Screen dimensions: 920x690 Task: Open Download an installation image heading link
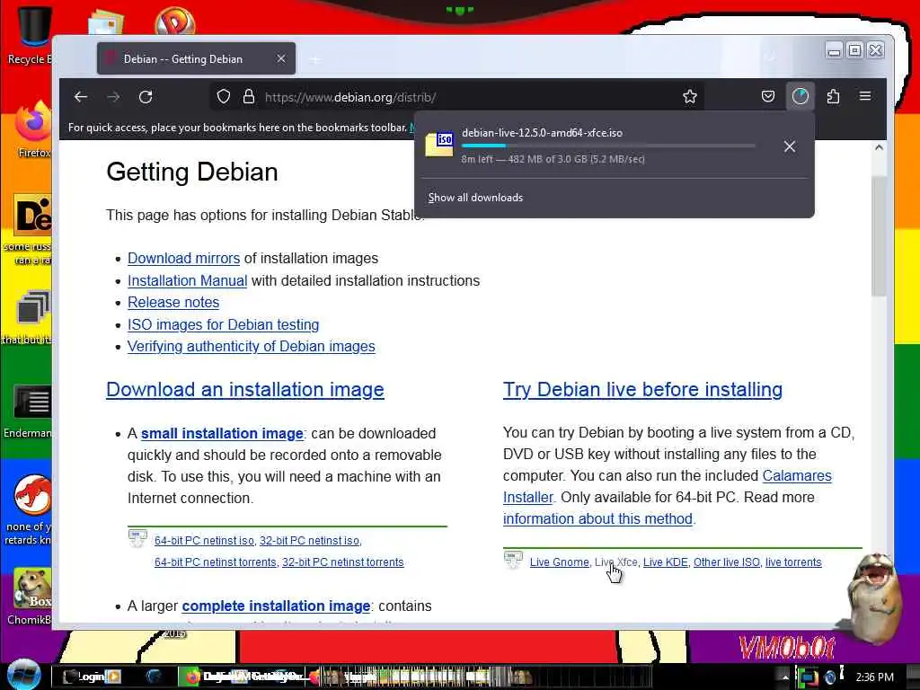coord(245,390)
